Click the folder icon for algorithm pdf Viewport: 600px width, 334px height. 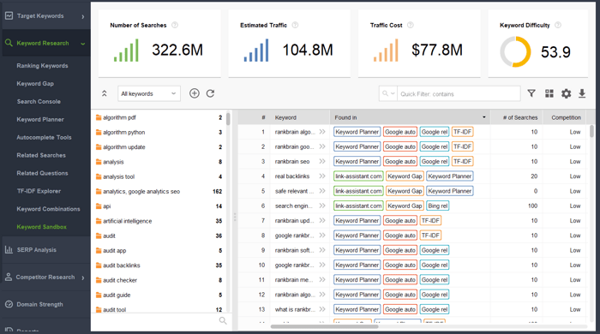(x=99, y=117)
